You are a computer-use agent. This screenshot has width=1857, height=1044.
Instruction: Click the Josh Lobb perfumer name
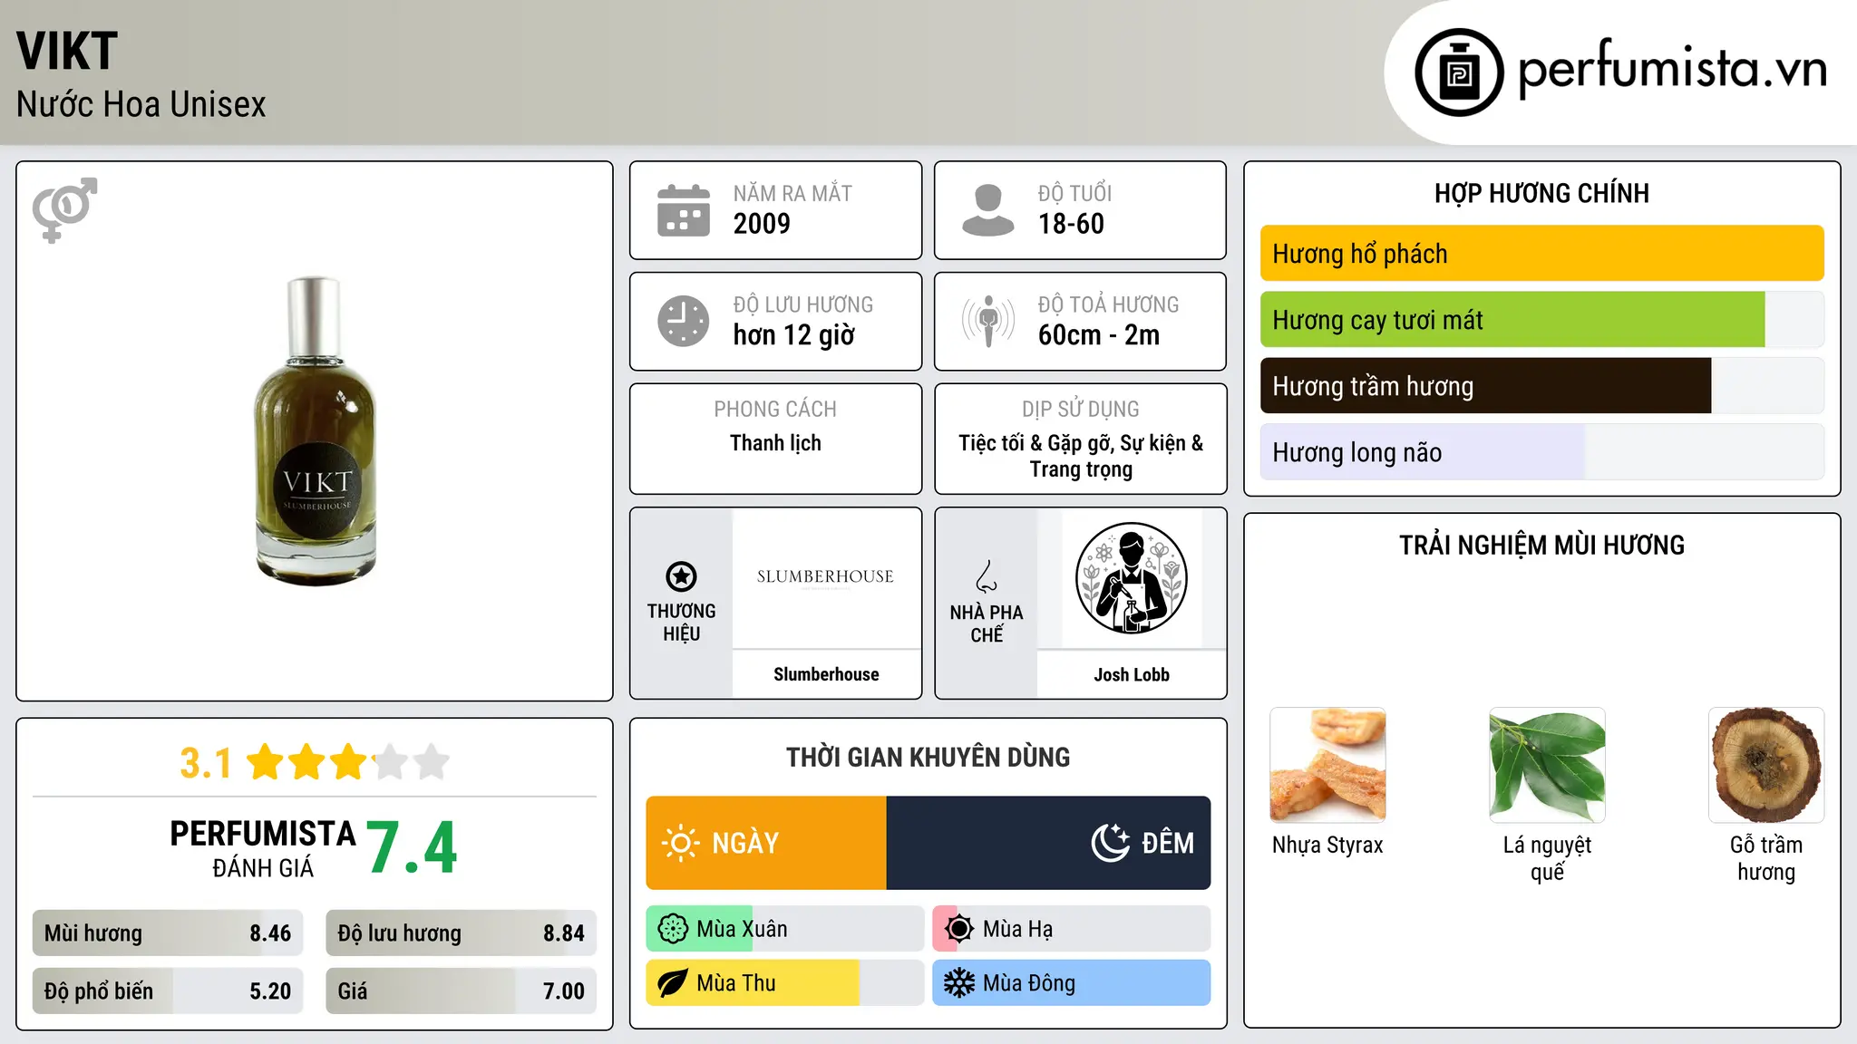tap(1132, 675)
